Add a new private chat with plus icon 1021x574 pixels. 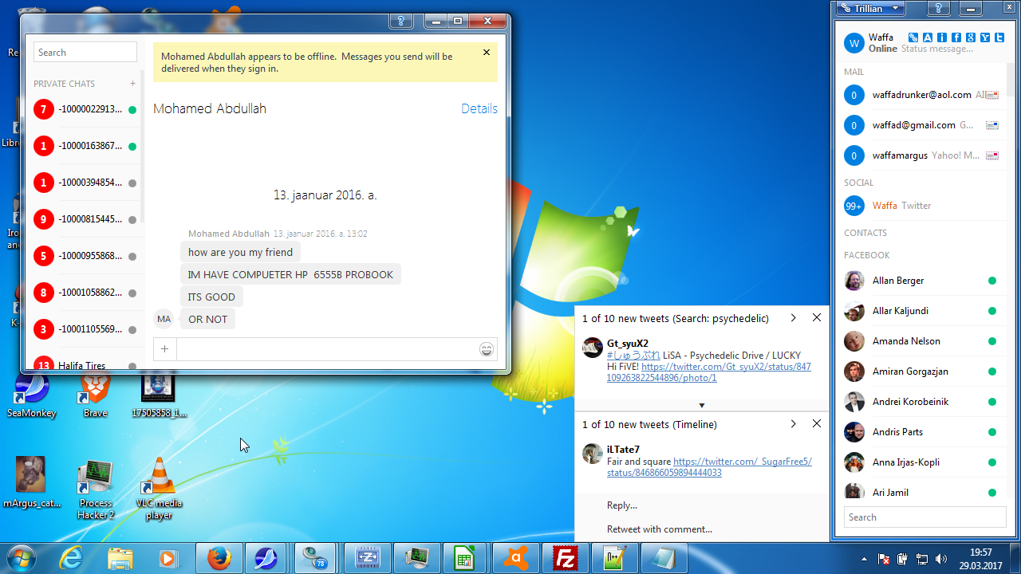click(x=132, y=84)
